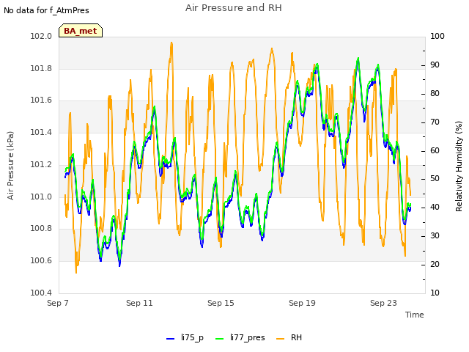Click the BA_met label box
This screenshot has width=469, height=352.
click(81, 31)
